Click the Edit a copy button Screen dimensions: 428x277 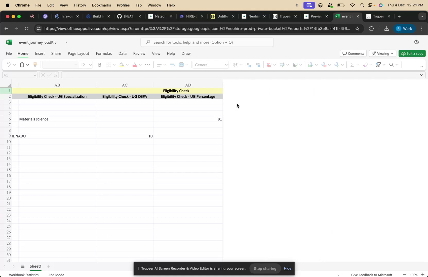pyautogui.click(x=412, y=53)
